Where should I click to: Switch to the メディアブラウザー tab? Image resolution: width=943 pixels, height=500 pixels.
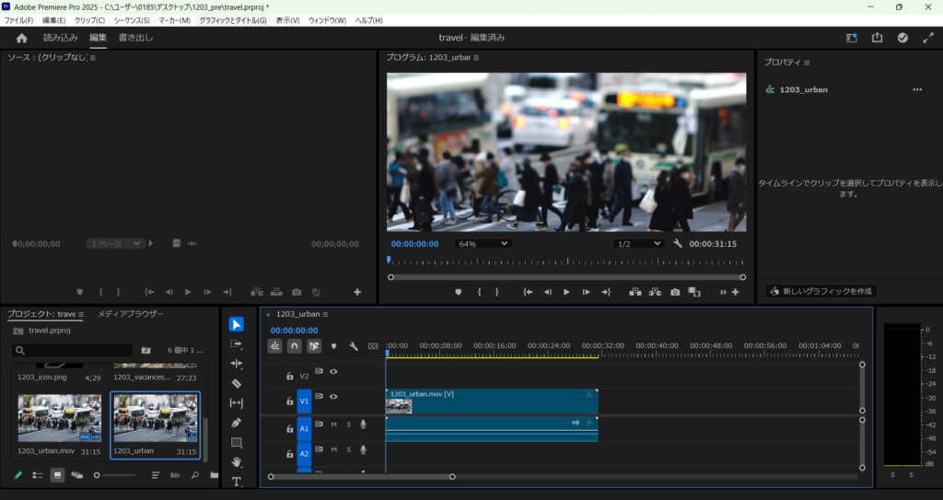click(x=130, y=314)
